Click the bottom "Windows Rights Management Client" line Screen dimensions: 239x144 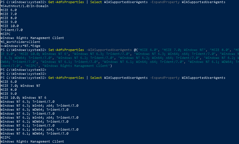point(32,141)
